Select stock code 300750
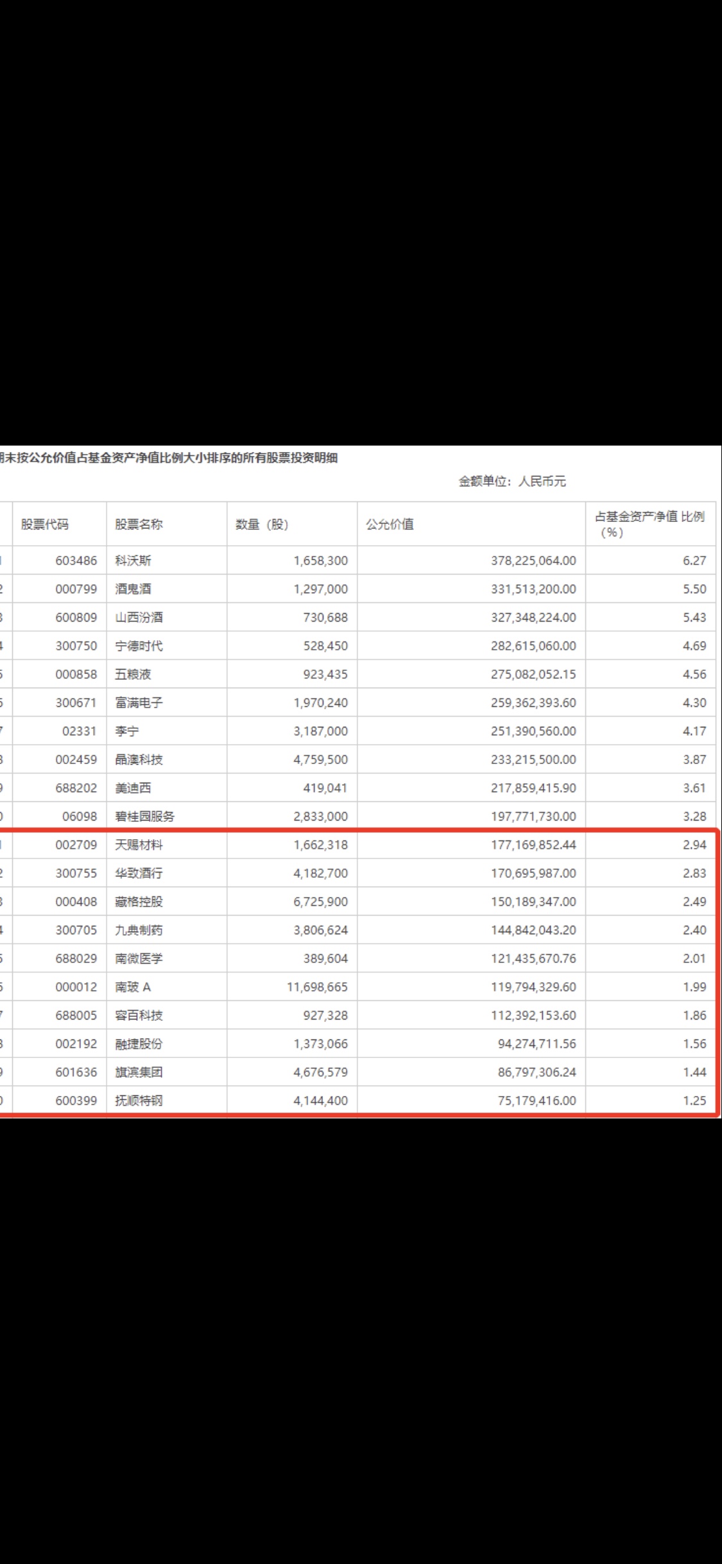 point(76,646)
